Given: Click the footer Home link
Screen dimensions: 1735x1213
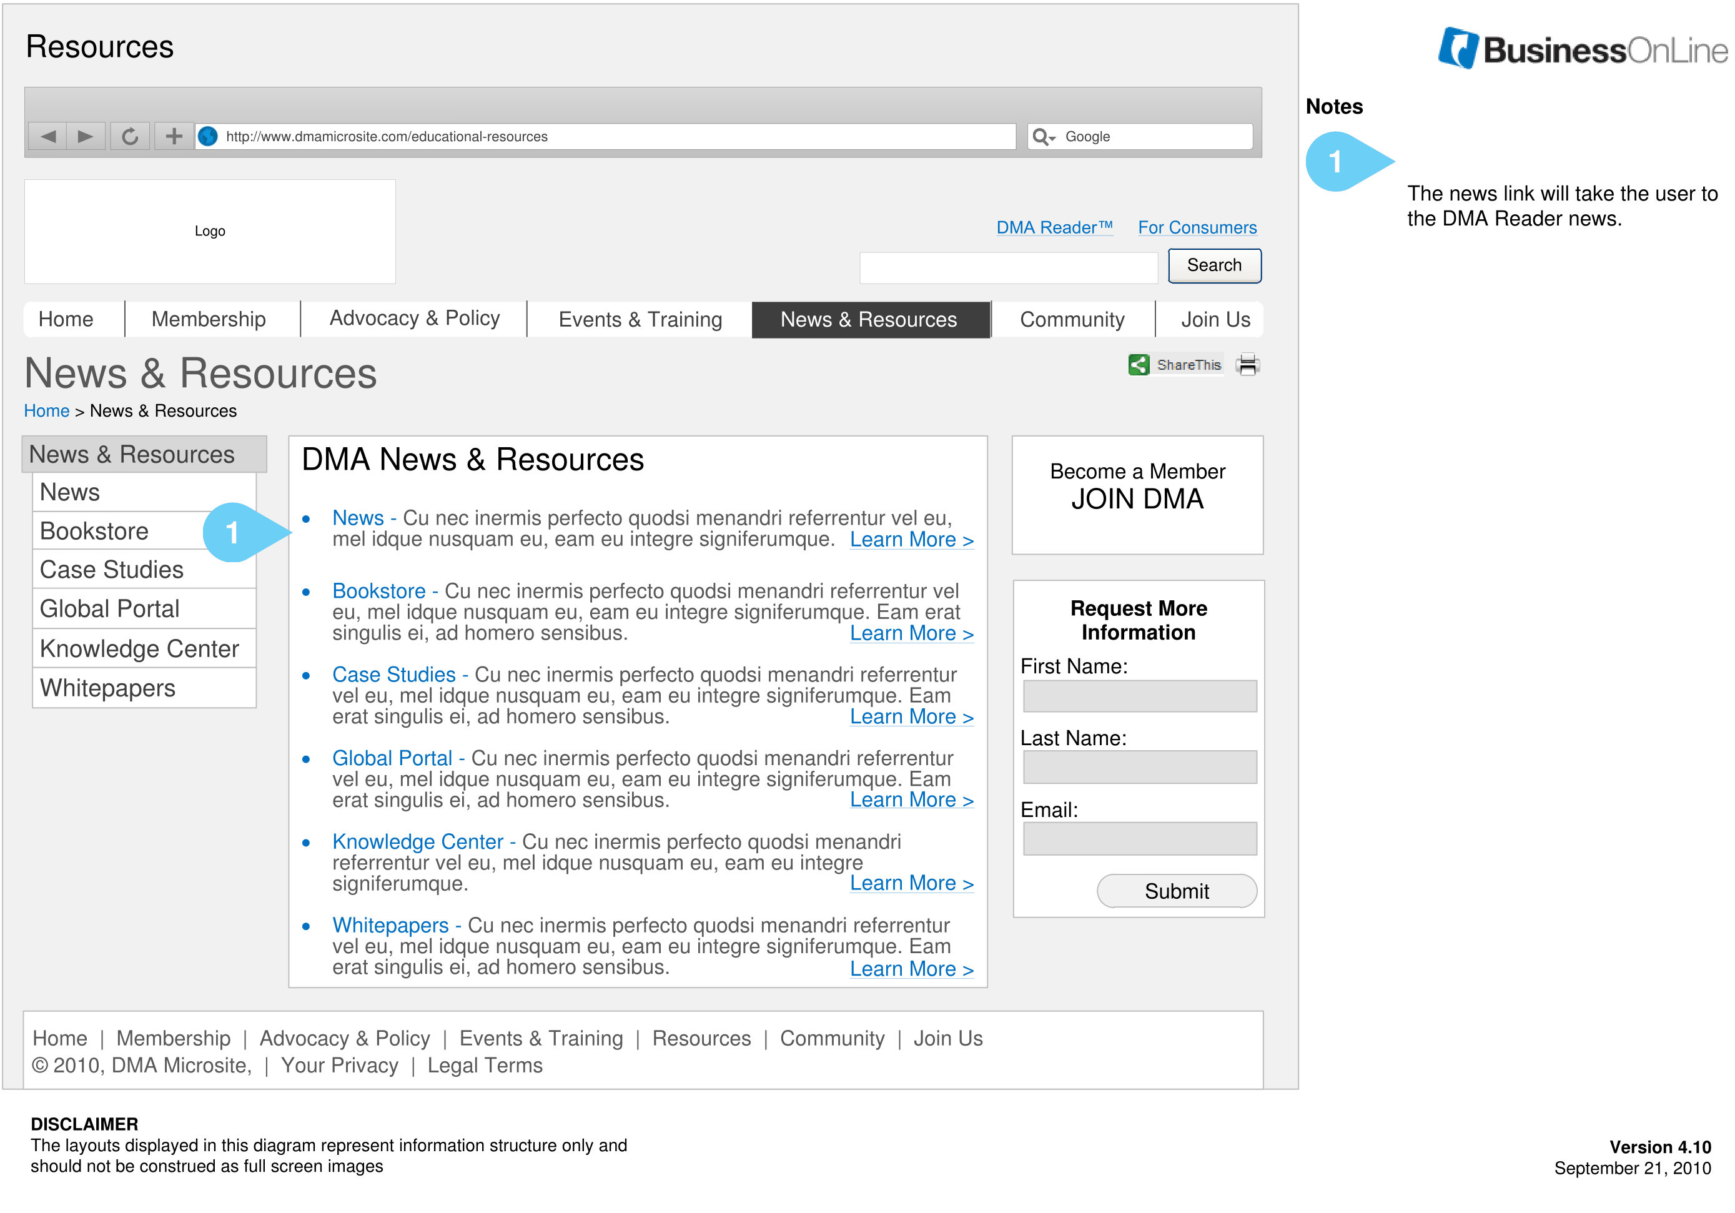Looking at the screenshot, I should point(61,1038).
